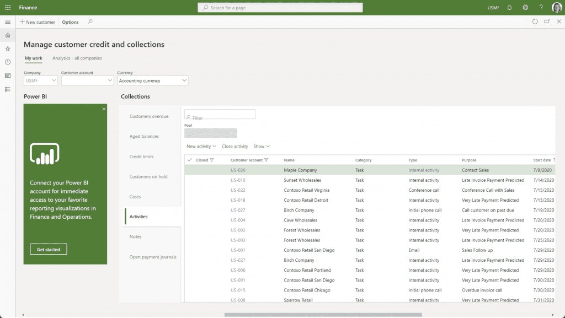Open Modules list icon in sidebar
The width and height of the screenshot is (565, 318).
click(8, 89)
